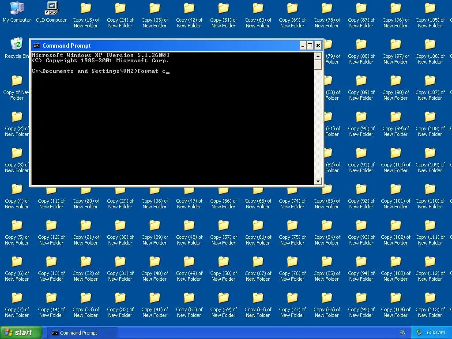This screenshot has height=339, width=452.
Task: Select the OLD Computer shortcut icon
Action: pos(51,12)
